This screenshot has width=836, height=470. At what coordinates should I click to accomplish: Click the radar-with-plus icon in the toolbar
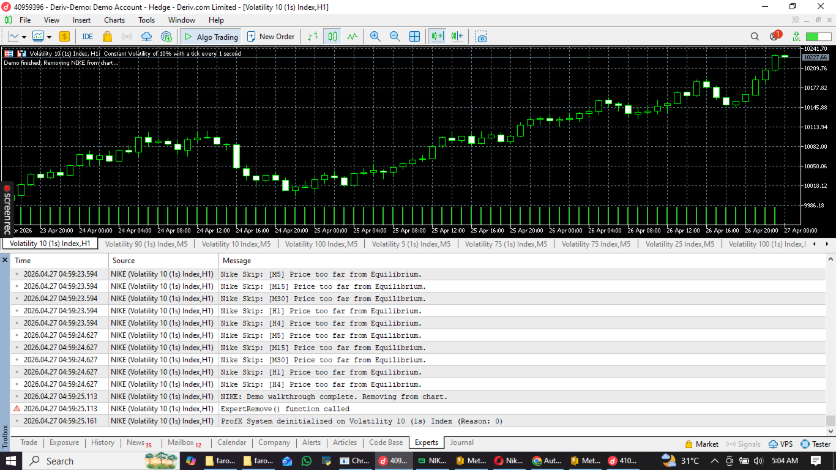166,37
